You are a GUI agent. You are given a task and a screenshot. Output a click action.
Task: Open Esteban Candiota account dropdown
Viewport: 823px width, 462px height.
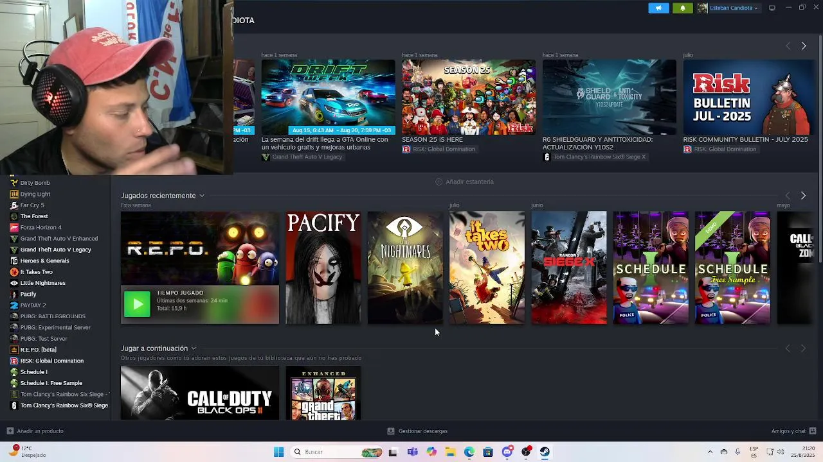pos(728,8)
